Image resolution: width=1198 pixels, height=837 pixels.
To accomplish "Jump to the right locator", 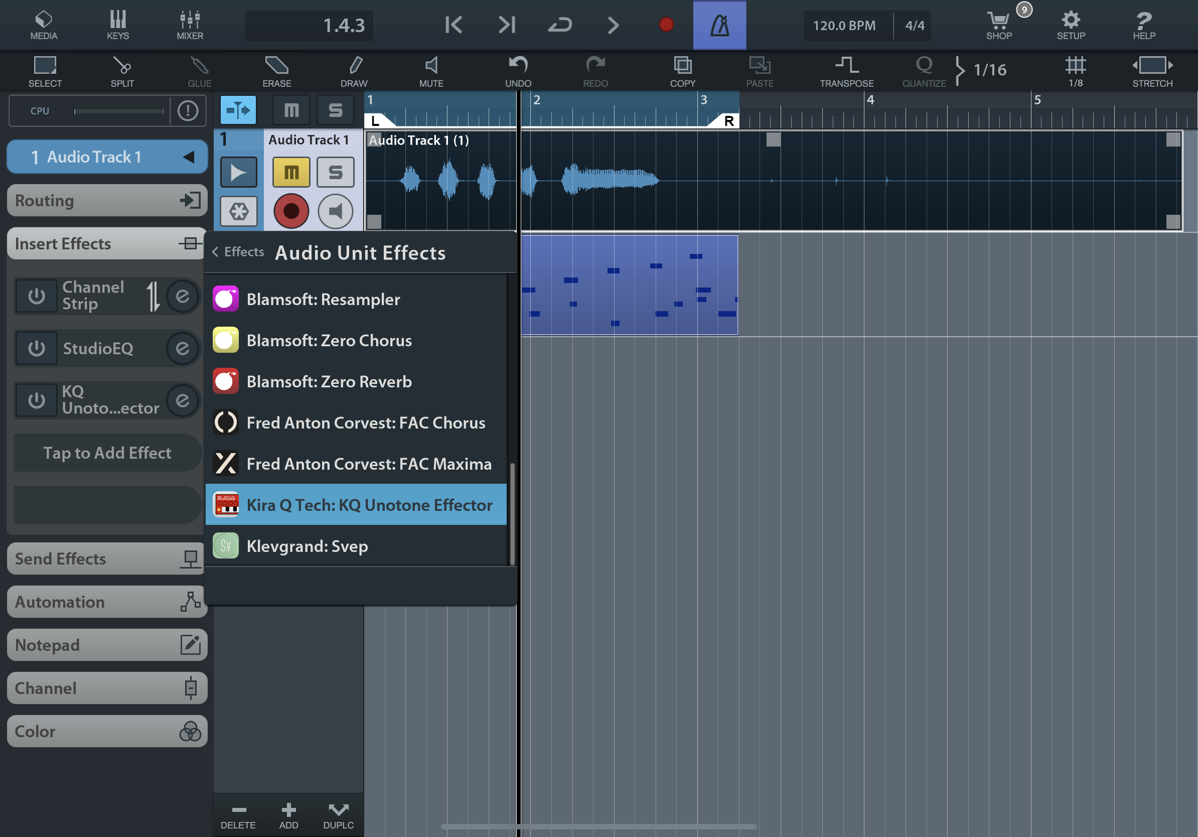I will (507, 25).
